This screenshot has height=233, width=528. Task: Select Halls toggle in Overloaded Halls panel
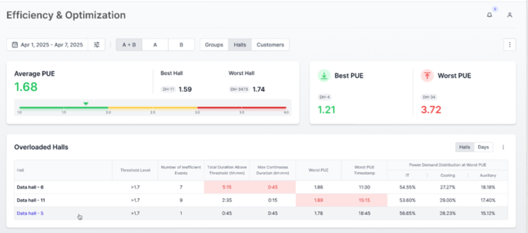click(x=465, y=147)
